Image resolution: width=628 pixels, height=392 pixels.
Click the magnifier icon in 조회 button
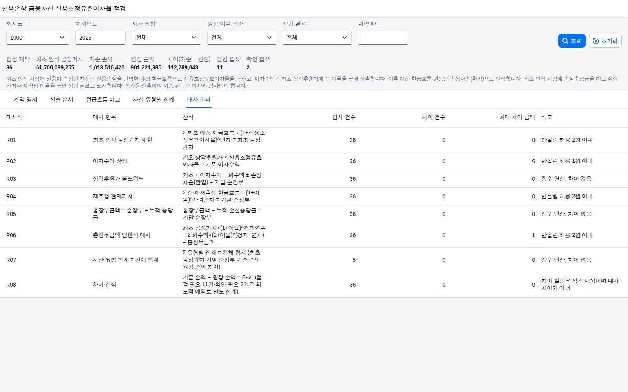pyautogui.click(x=565, y=41)
